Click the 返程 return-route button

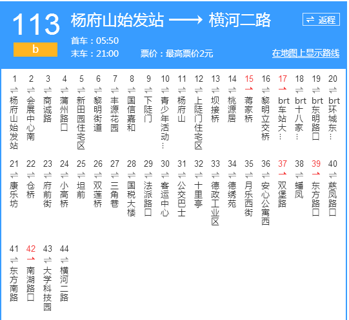point(321,19)
